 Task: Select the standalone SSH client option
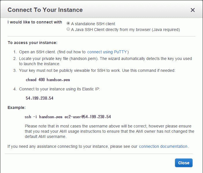click(x=68, y=23)
